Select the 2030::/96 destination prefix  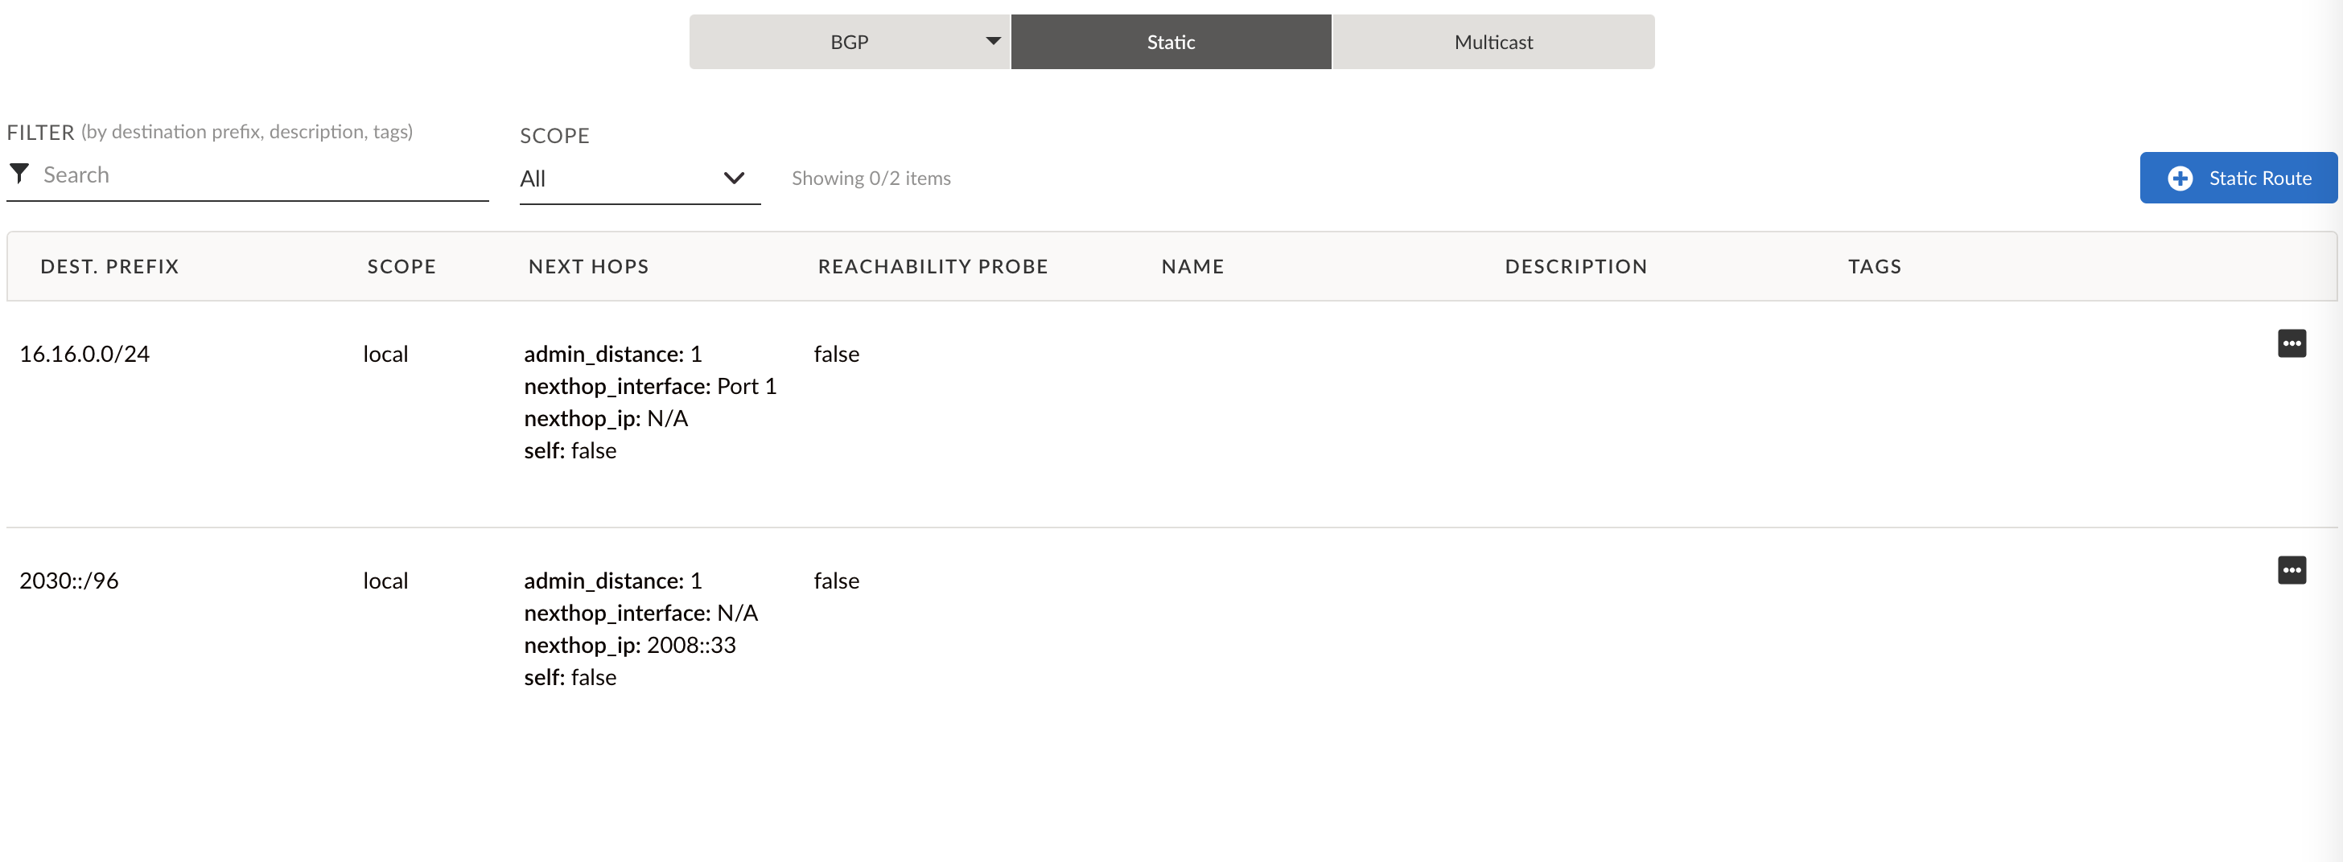69,580
